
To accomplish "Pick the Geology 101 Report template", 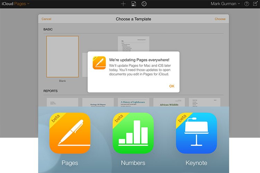I will 98,102.
